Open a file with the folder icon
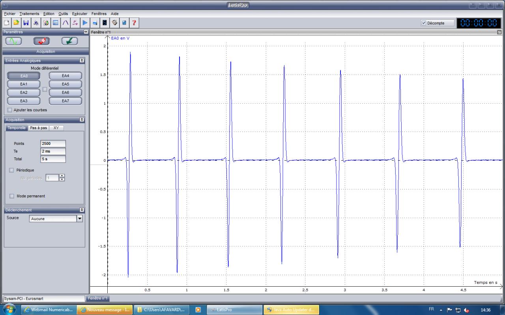The height and width of the screenshot is (315, 505). 17,23
